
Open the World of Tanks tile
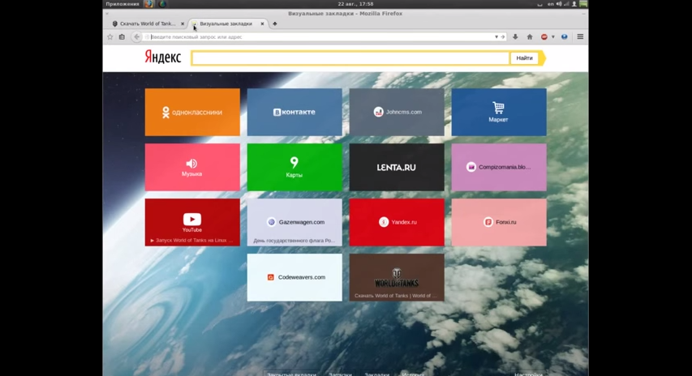(397, 277)
